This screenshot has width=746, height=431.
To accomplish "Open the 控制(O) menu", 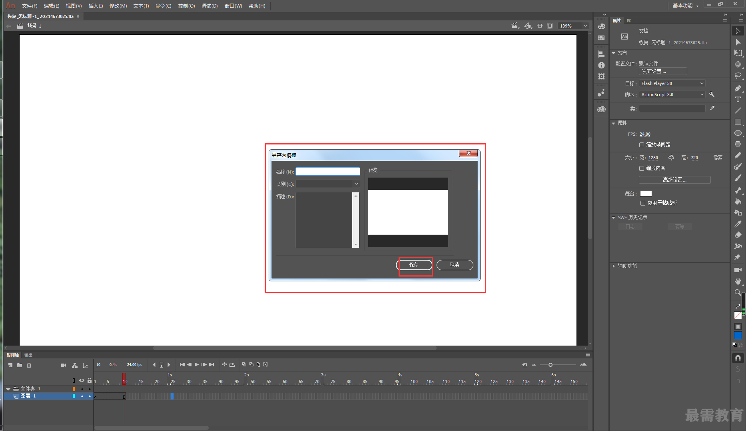I will click(186, 6).
